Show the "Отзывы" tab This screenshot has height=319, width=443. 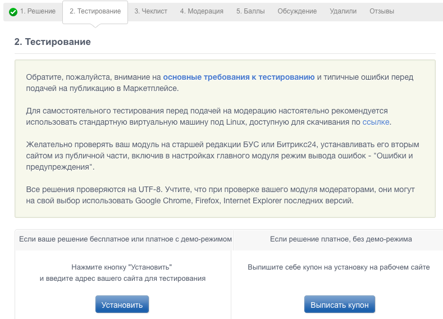[x=382, y=11]
